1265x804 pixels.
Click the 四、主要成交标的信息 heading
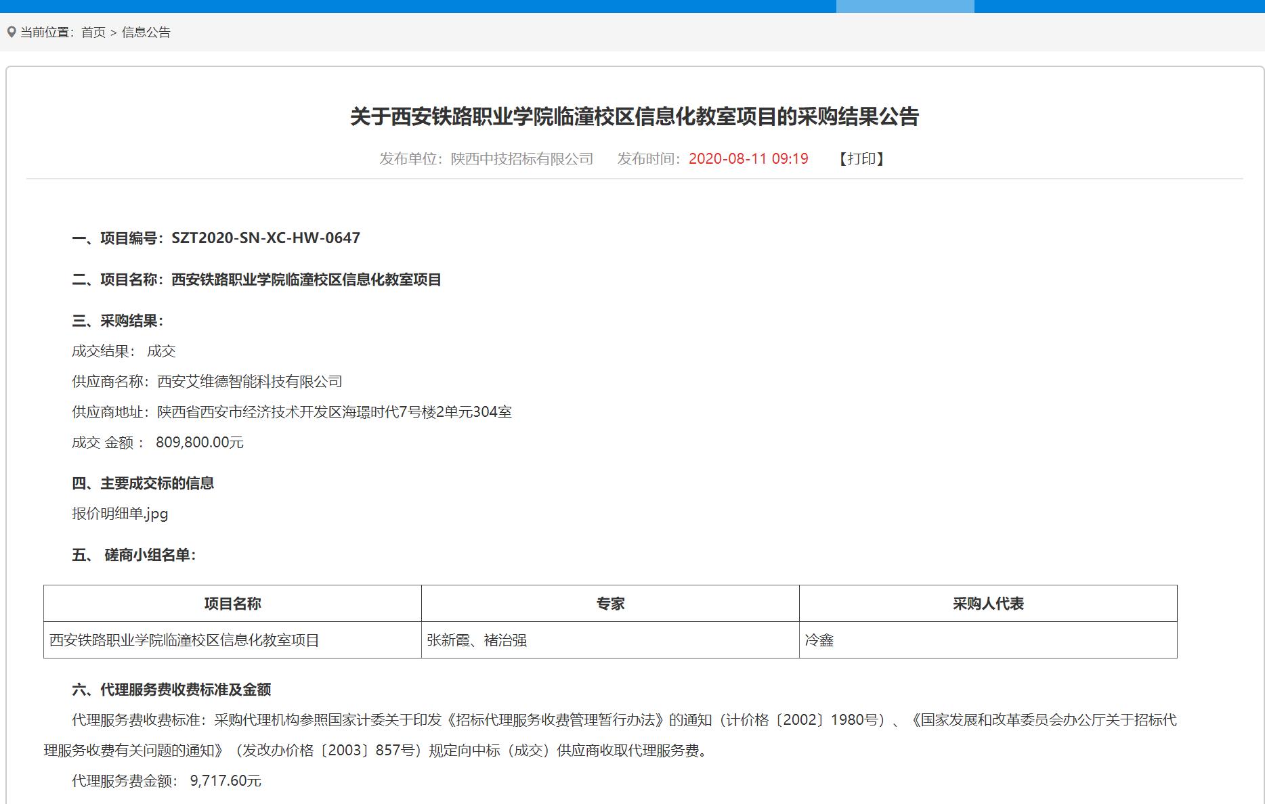click(143, 483)
